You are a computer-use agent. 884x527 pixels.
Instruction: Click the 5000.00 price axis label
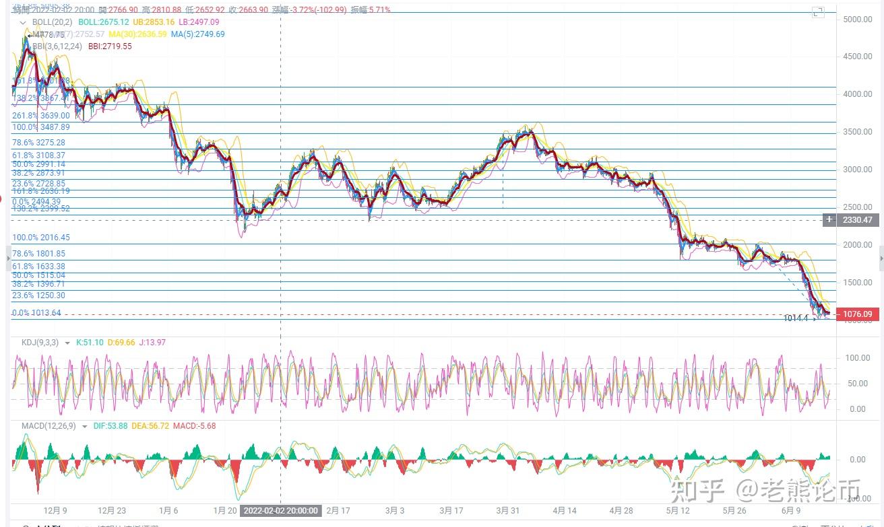(857, 20)
